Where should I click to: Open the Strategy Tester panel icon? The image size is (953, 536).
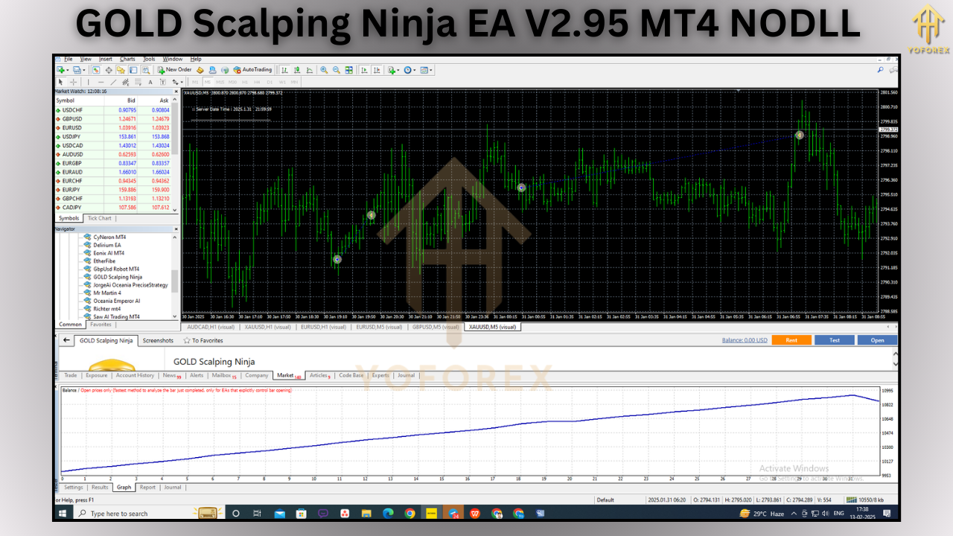(147, 69)
